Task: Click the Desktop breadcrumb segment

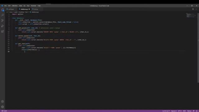Action: (x=21, y=12)
